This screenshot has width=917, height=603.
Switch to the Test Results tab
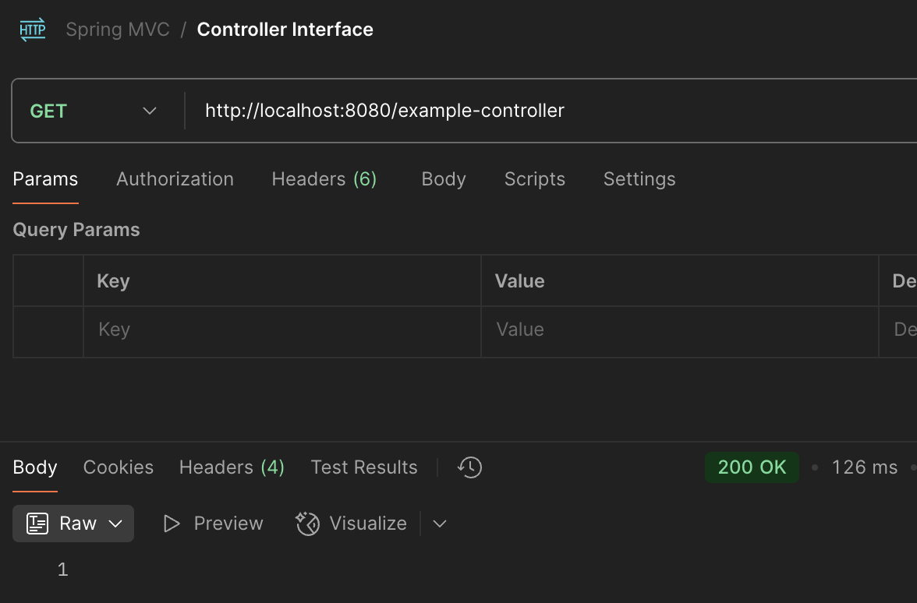point(364,467)
